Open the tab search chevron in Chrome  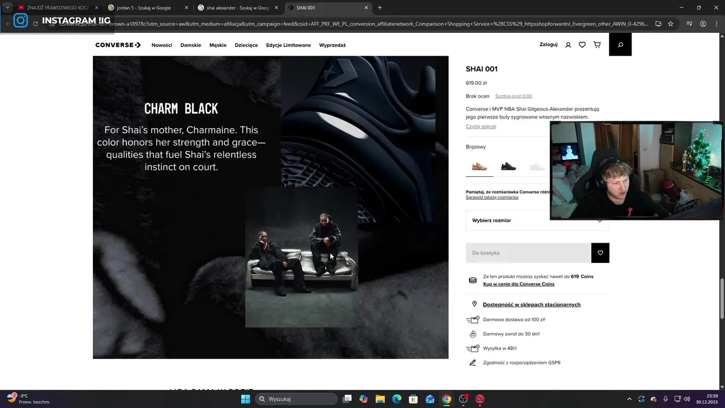(x=7, y=8)
